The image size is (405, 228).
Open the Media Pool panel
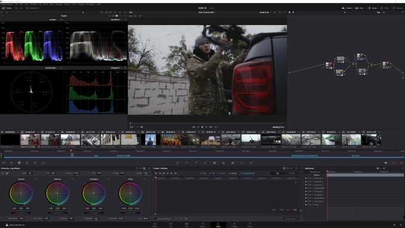[x=32, y=8]
